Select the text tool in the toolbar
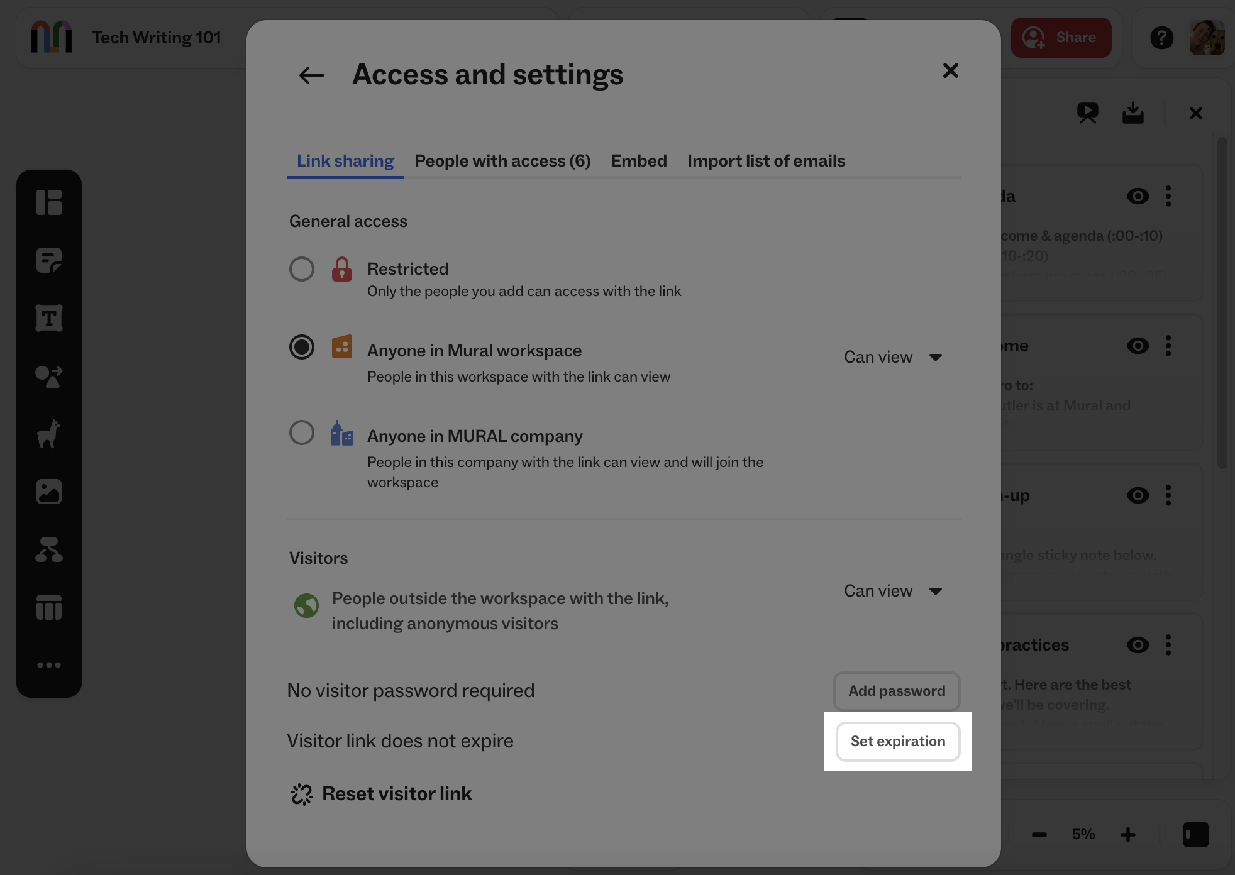This screenshot has width=1235, height=875. pos(49,318)
